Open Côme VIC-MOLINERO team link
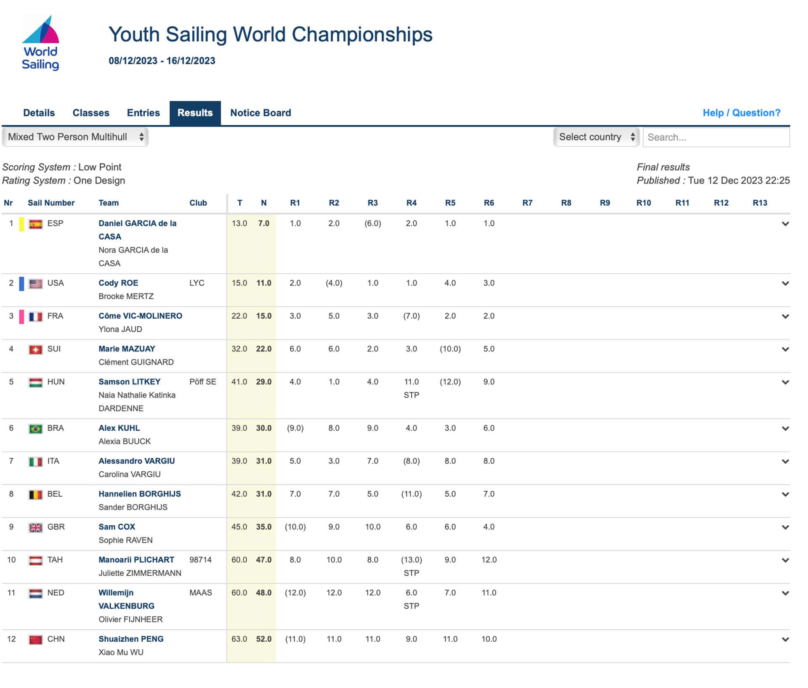This screenshot has height=688, width=808. point(140,316)
